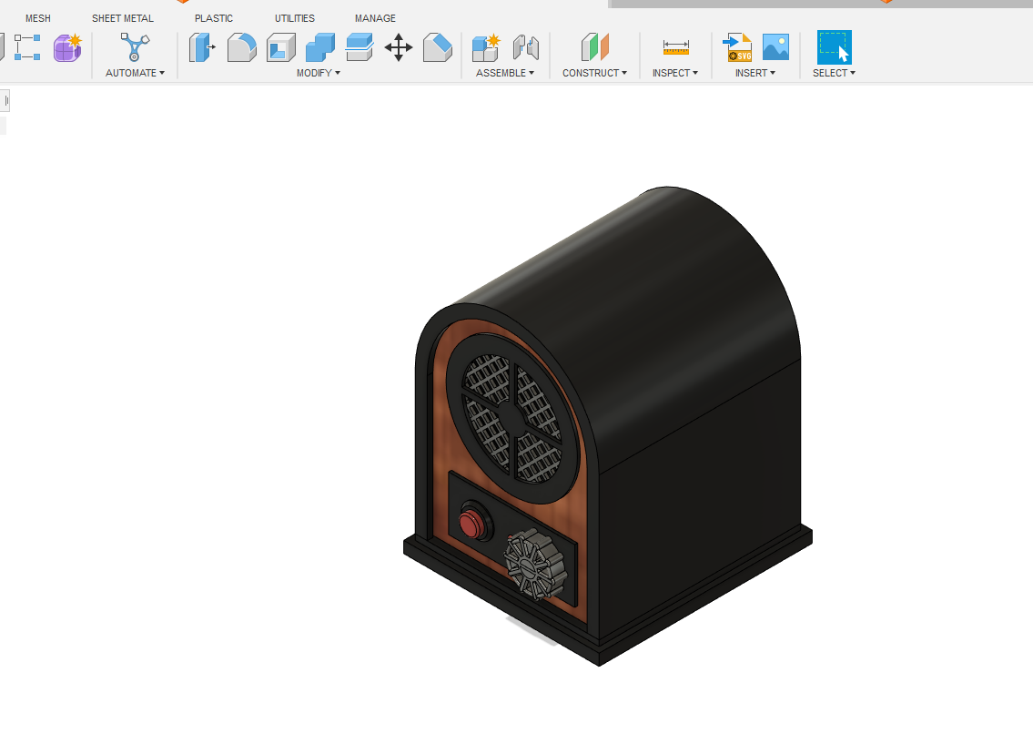Activate the Move/Copy arrows tool
Image resolution: width=1033 pixels, height=744 pixels.
[399, 47]
